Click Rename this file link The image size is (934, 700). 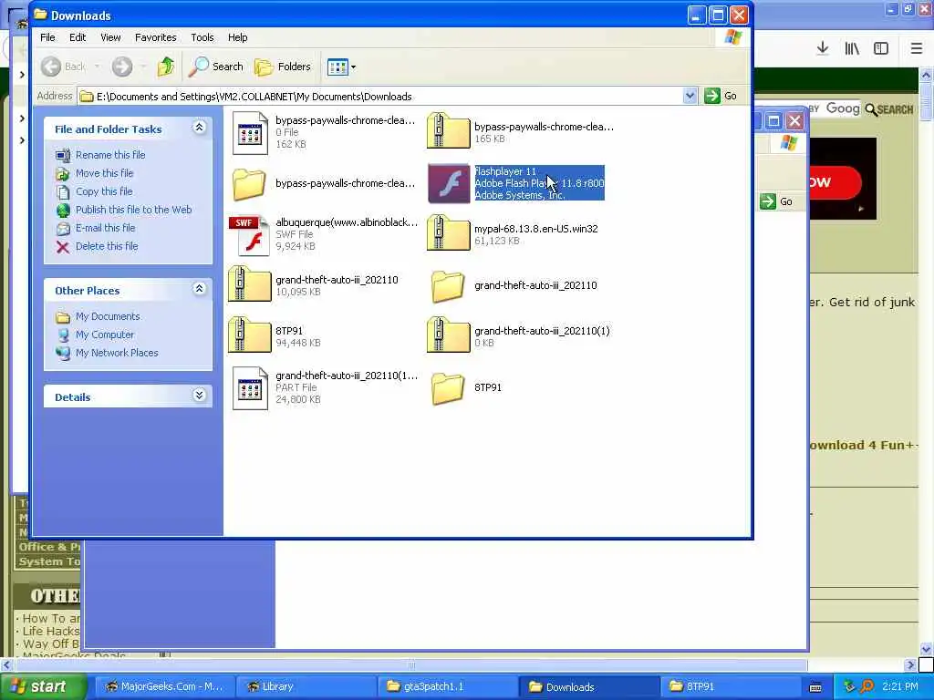(110, 155)
